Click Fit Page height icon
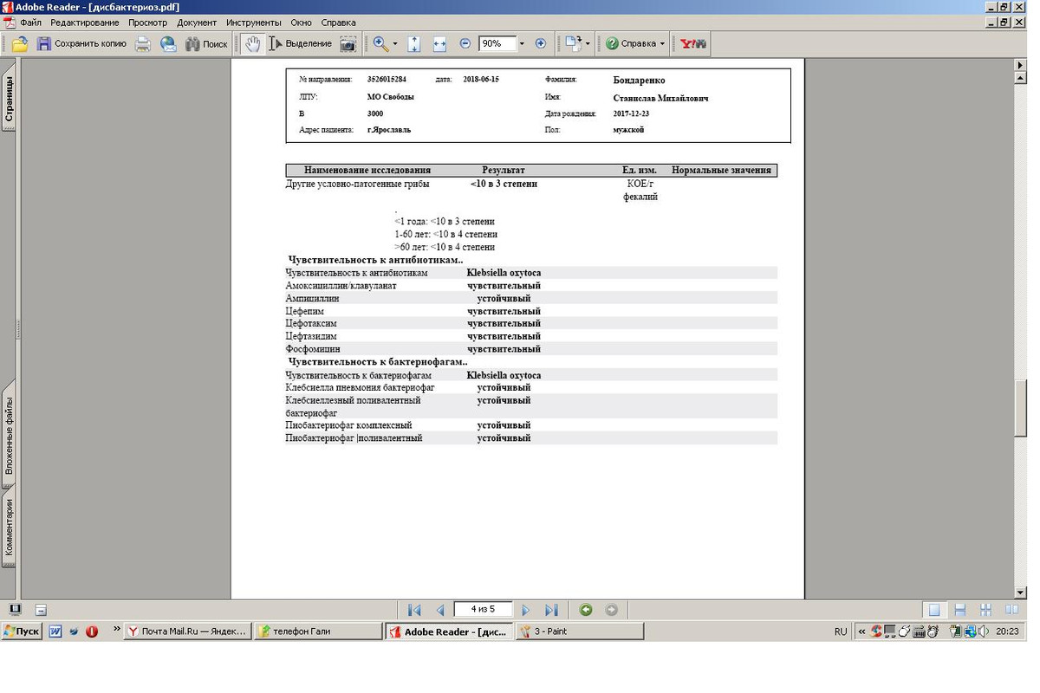Image resolution: width=1040 pixels, height=693 pixels. pos(414,43)
